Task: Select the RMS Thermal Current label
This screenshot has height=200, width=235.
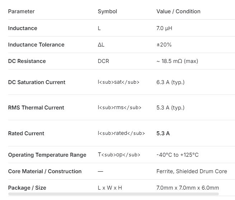Action: coord(36,108)
